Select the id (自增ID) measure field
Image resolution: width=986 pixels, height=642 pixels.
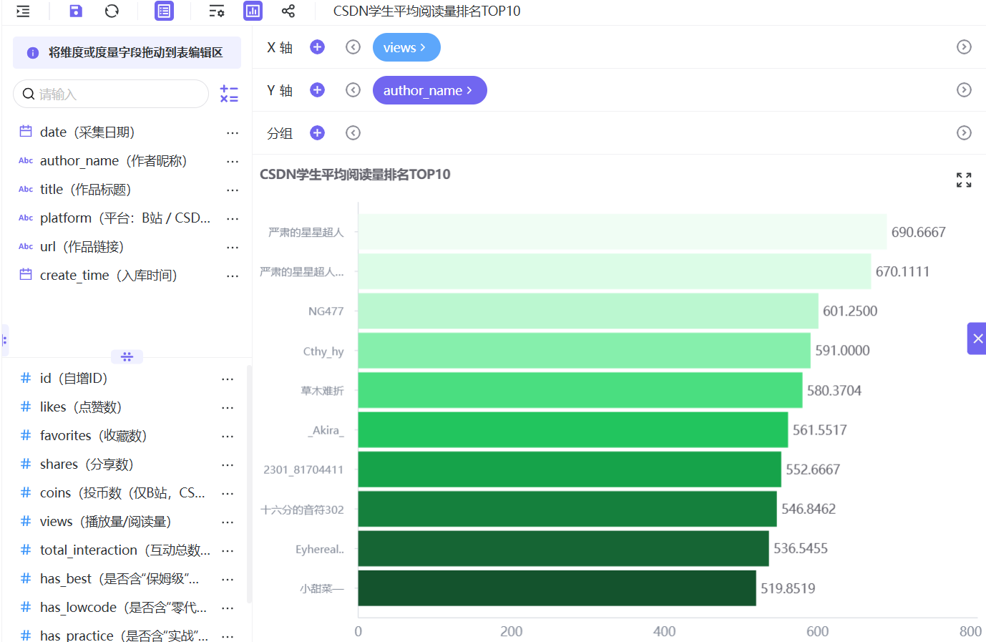[x=74, y=379]
